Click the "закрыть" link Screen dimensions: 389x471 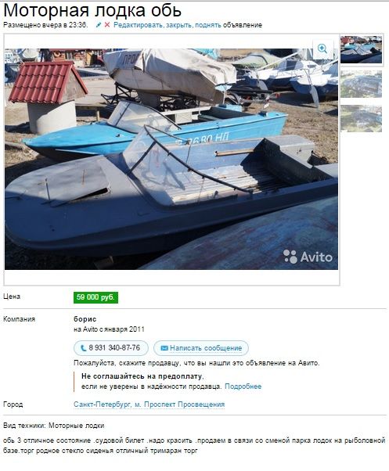179,25
